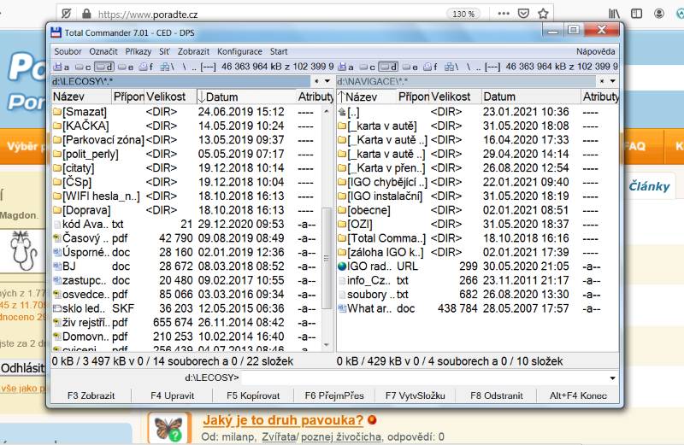The width and height of the screenshot is (684, 445).
Task: Select drive f in right panel drive bar
Action: [431, 67]
